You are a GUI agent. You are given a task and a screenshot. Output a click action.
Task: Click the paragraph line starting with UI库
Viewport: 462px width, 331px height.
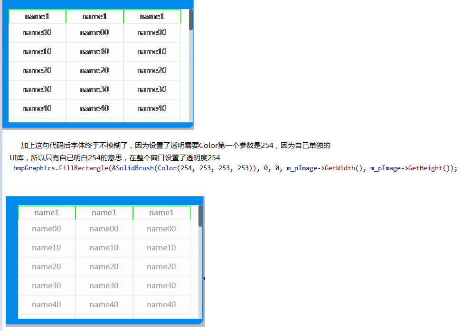(115, 158)
